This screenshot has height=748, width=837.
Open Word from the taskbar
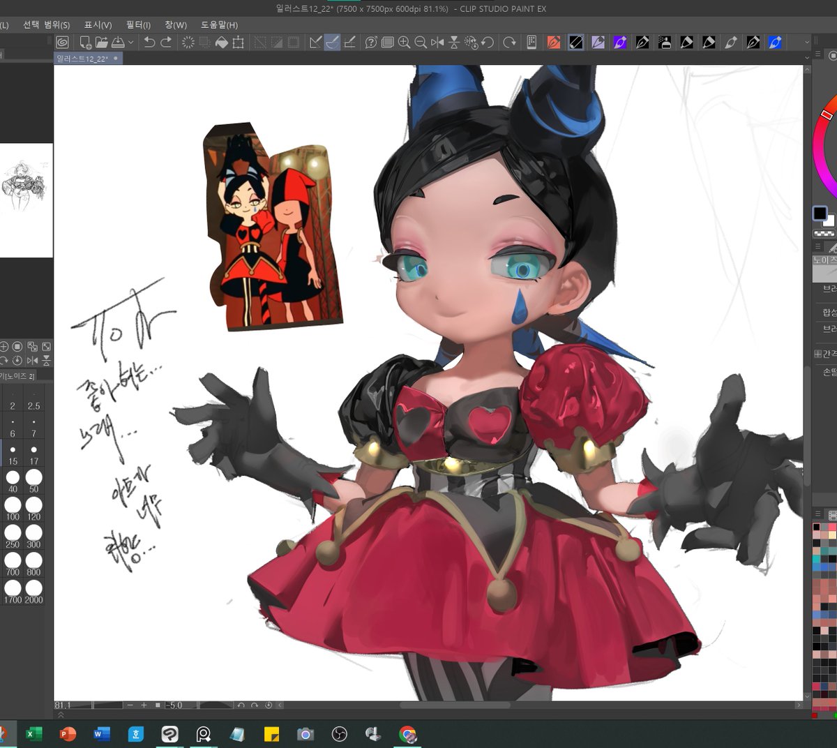[101, 734]
